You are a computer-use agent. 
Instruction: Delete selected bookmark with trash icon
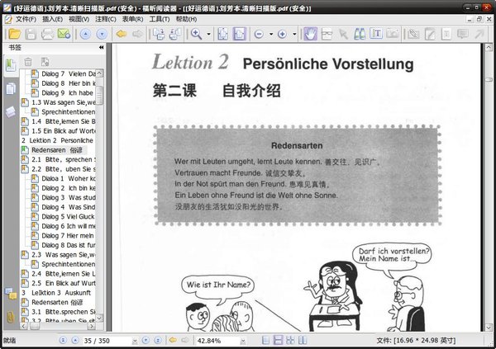[x=28, y=62]
